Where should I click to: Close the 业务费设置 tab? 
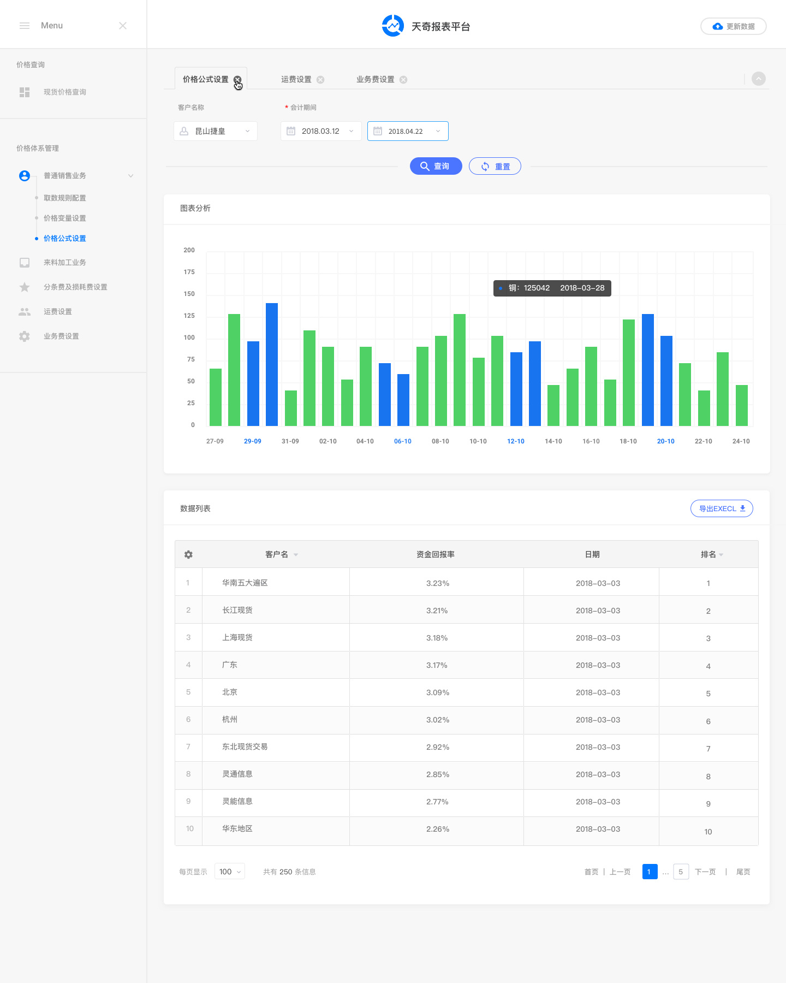[x=403, y=80]
